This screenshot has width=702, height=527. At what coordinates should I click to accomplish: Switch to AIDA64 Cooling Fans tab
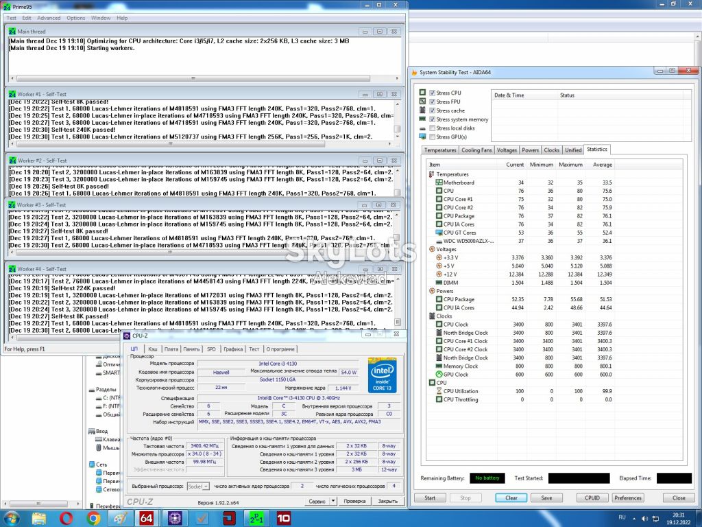click(x=476, y=150)
